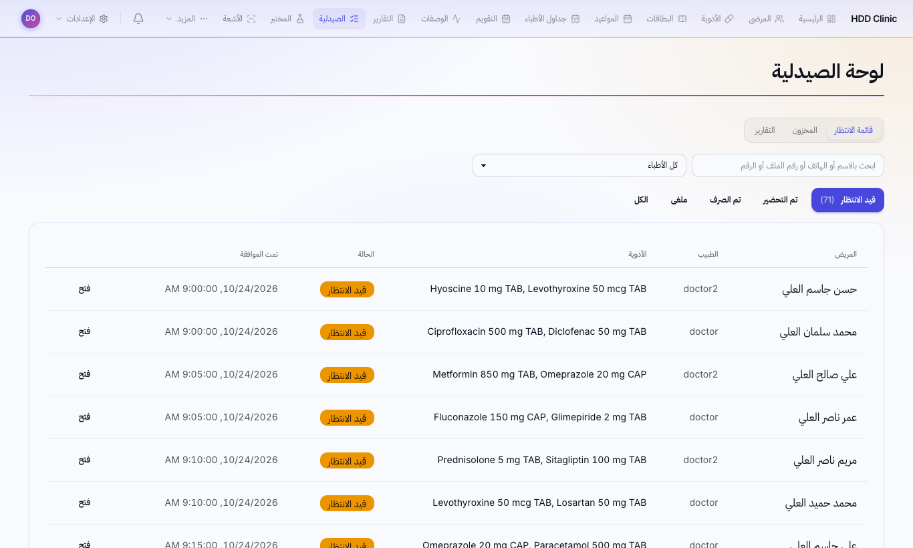Expand the الإعدادات dropdown chevron
Screen dimensions: 913x548
coord(59,19)
